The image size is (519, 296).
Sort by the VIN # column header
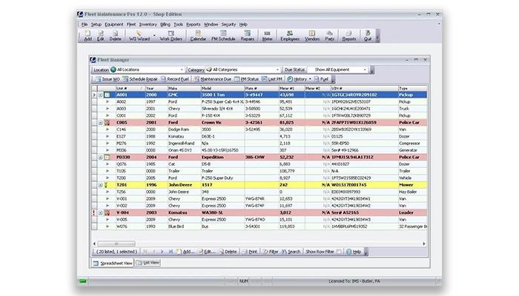click(365, 88)
